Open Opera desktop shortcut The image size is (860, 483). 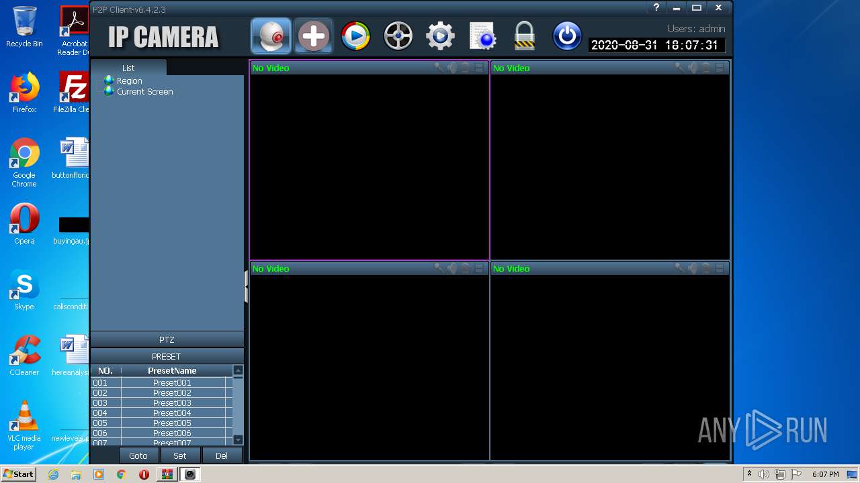click(x=24, y=224)
